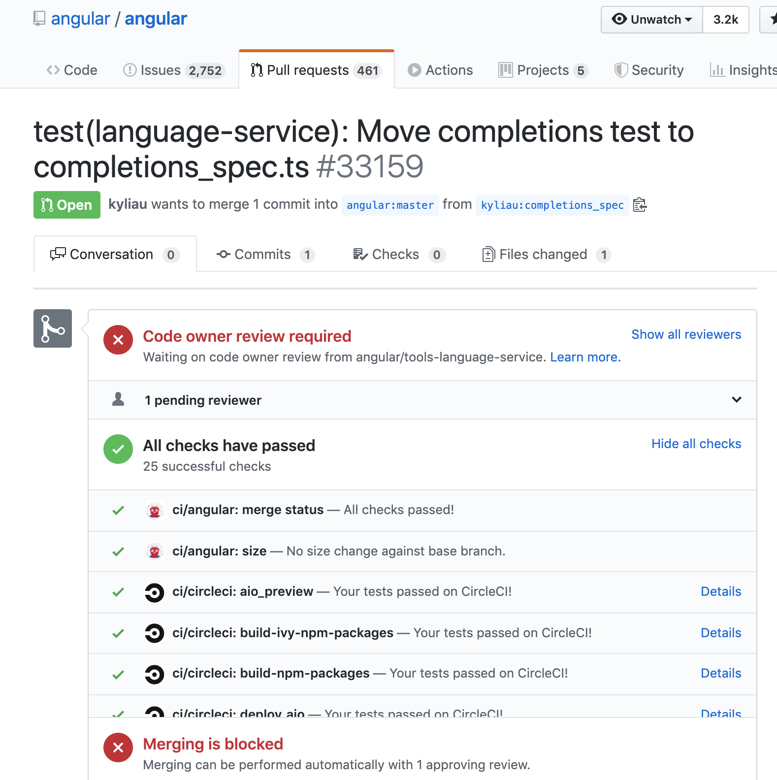Click the bot avatar for ci/angular: merge status
This screenshot has height=780, width=777.
[x=155, y=511]
